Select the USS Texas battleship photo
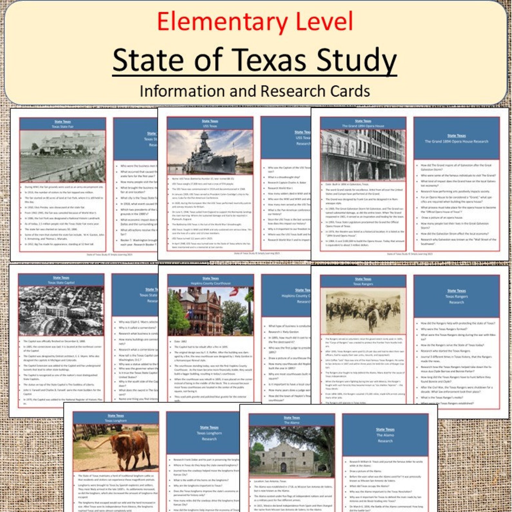Screen dimensions: 512x512 point(210,152)
